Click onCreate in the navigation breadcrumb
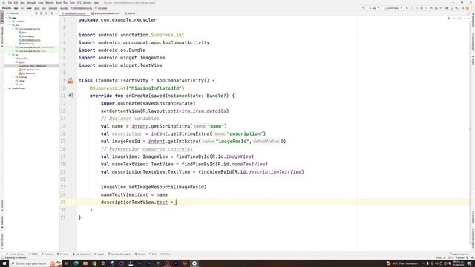 101,8
